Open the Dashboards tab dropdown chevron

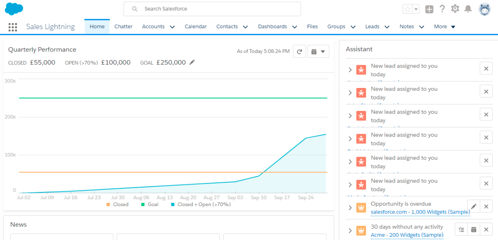point(295,27)
